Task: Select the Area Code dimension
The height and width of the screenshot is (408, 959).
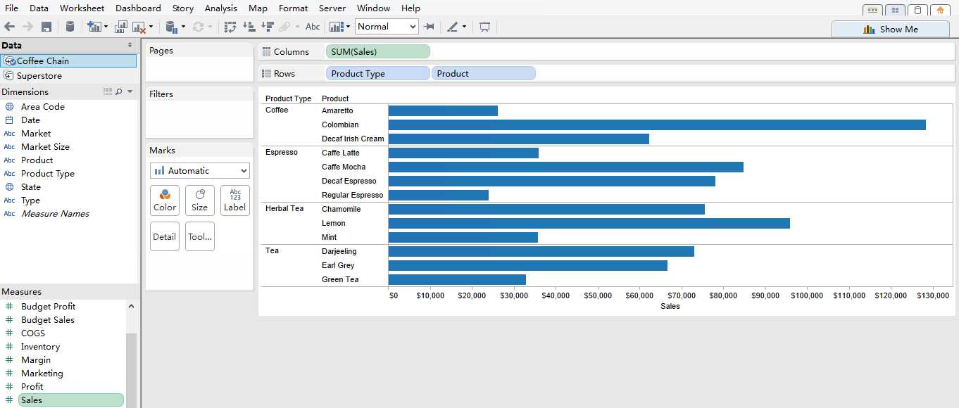Action: (x=42, y=107)
